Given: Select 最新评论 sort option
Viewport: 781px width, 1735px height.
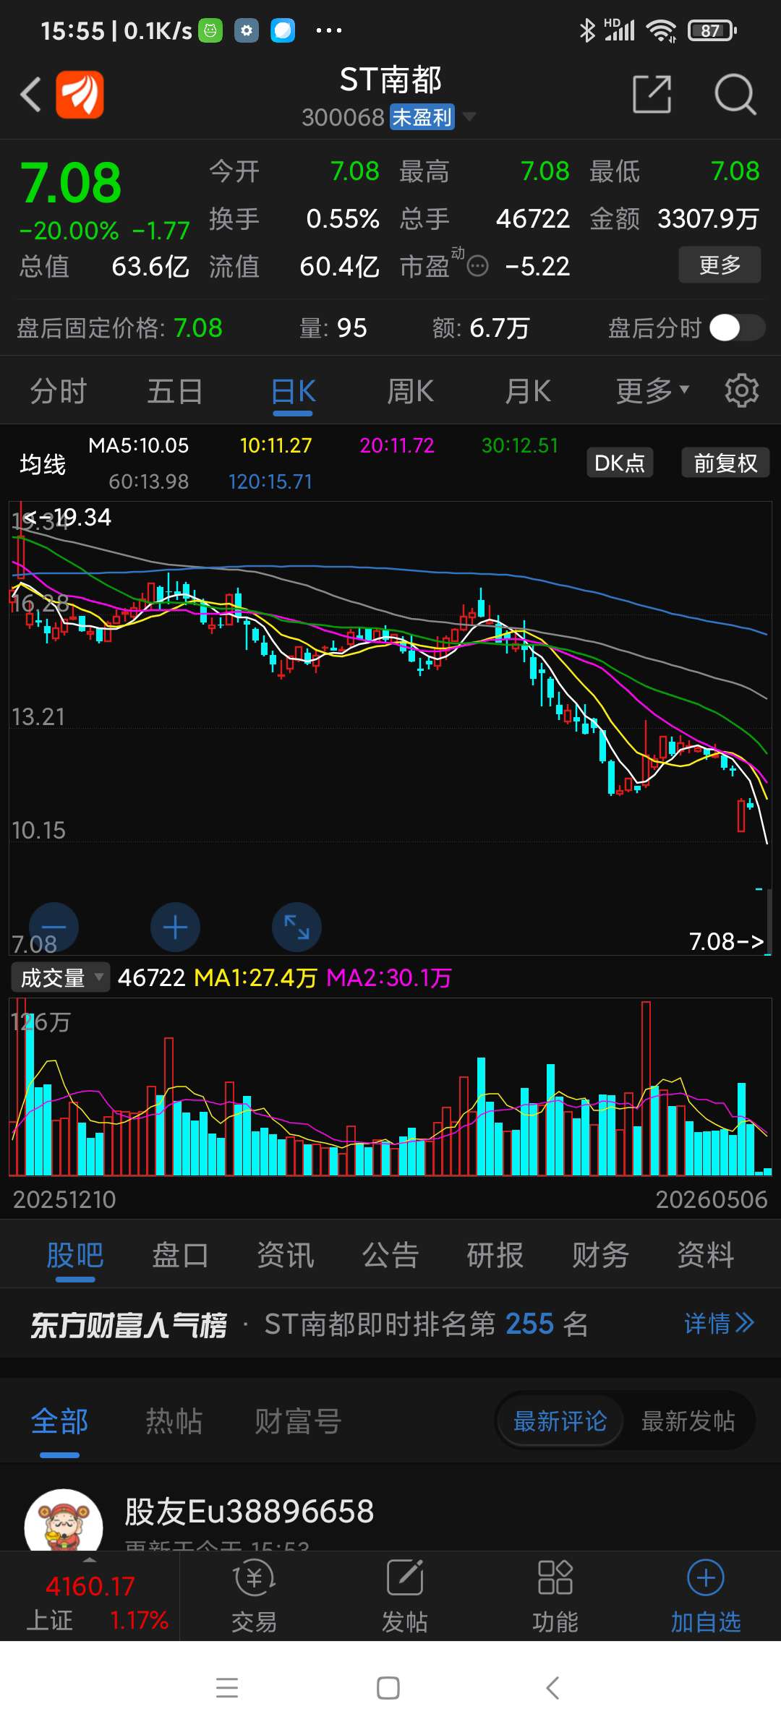Looking at the screenshot, I should pyautogui.click(x=560, y=1421).
